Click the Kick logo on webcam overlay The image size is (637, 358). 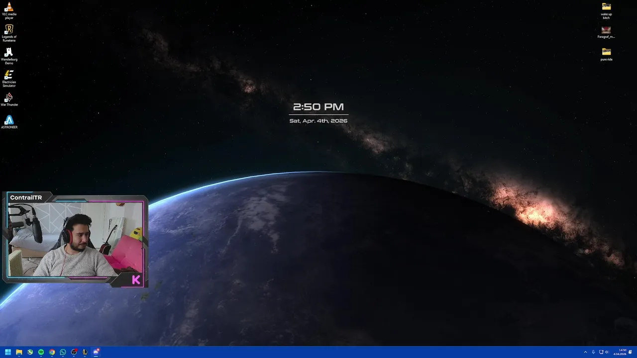tap(136, 280)
